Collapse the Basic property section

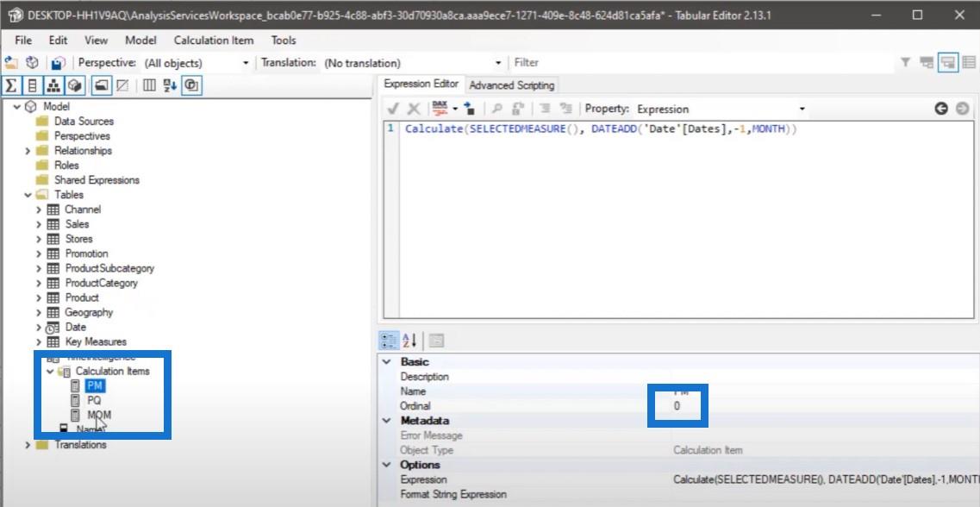pos(387,362)
